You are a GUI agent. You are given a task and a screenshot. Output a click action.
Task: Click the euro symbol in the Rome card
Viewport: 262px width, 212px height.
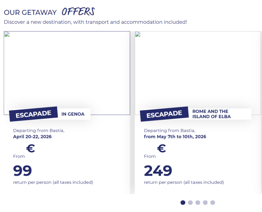(x=161, y=148)
